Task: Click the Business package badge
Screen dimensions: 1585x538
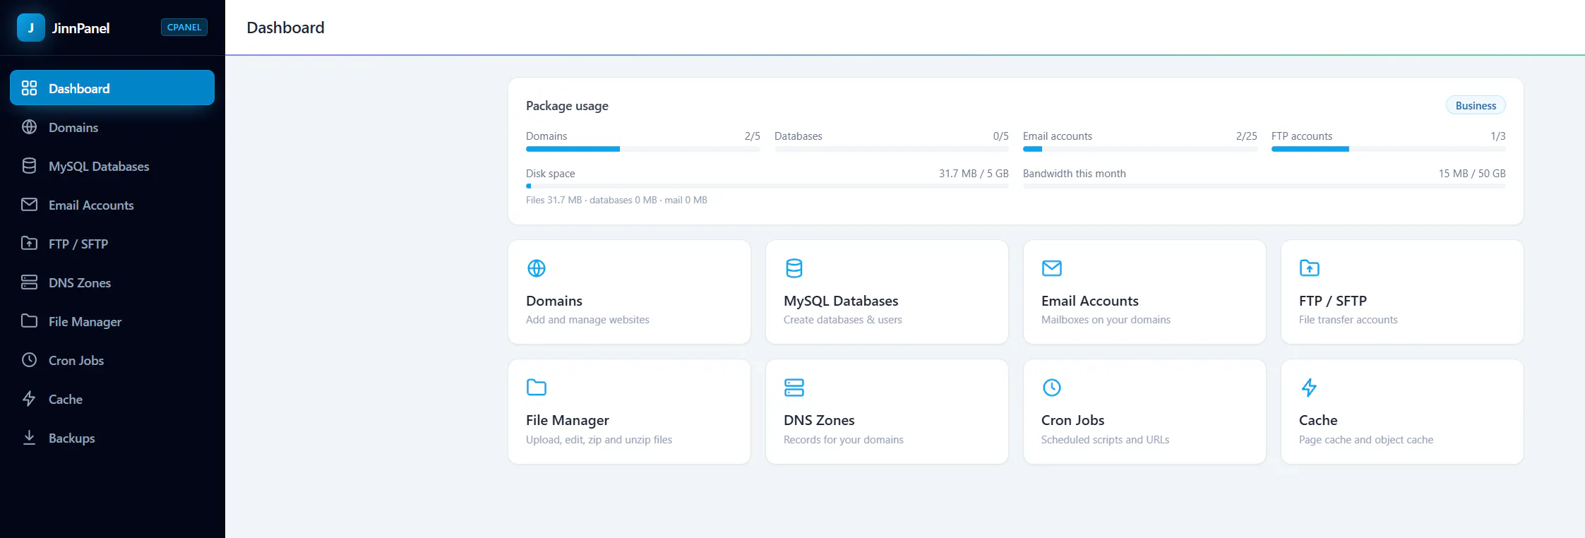Action: pos(1476,105)
